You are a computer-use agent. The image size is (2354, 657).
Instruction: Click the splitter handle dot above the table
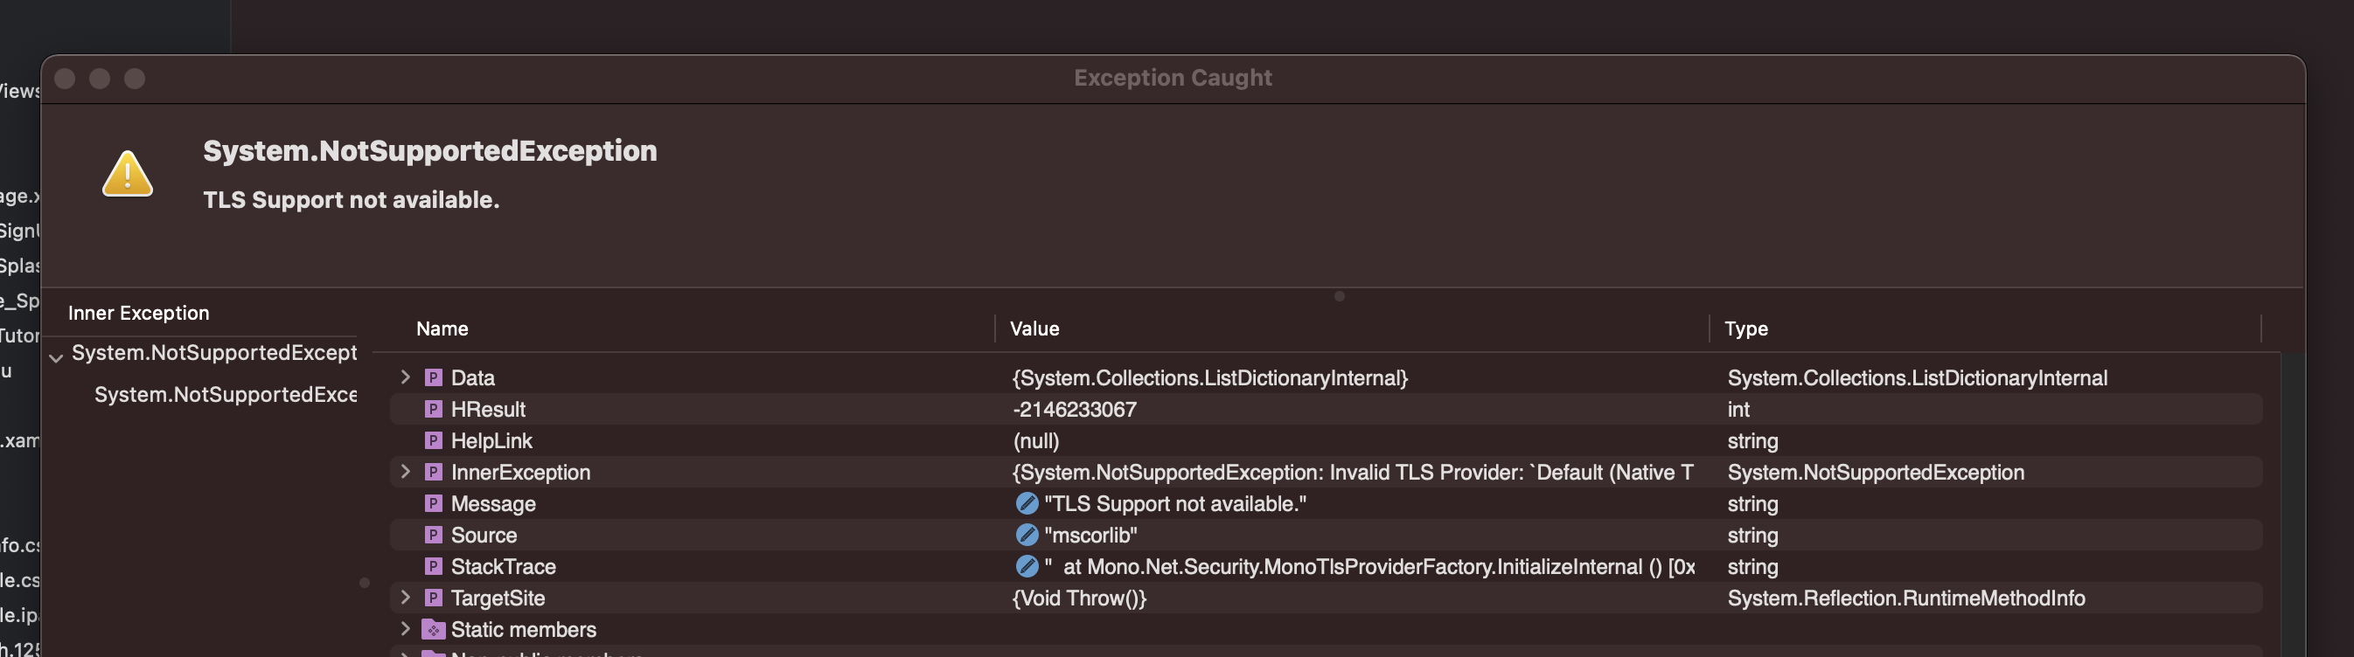point(1339,295)
